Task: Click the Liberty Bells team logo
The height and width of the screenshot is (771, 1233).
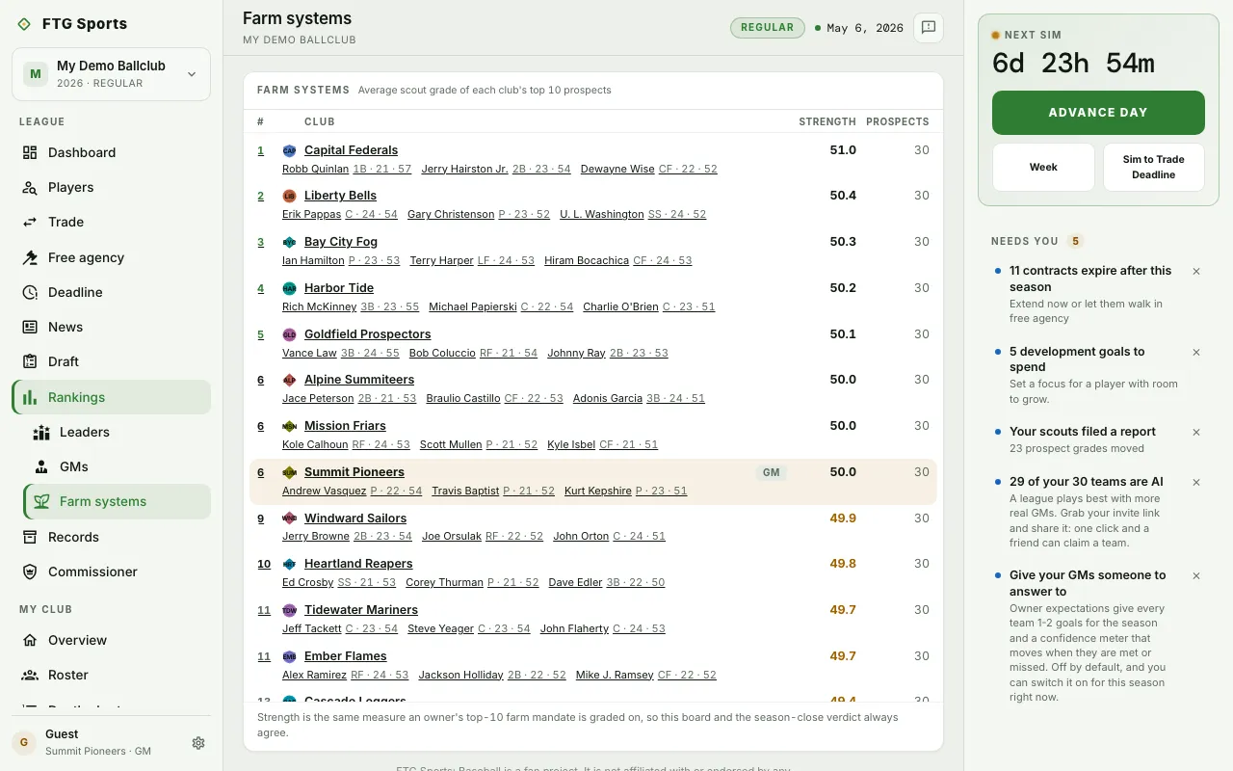Action: 289,197
